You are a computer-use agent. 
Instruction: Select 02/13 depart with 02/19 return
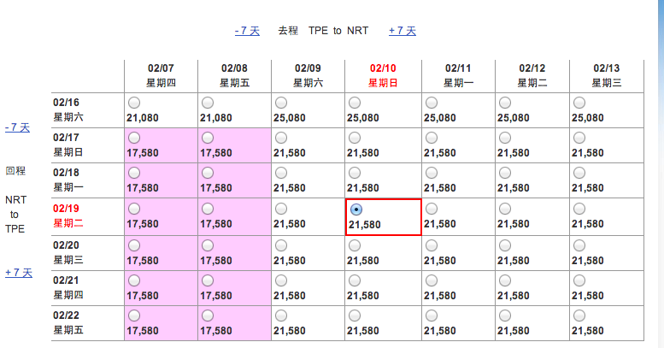click(579, 209)
